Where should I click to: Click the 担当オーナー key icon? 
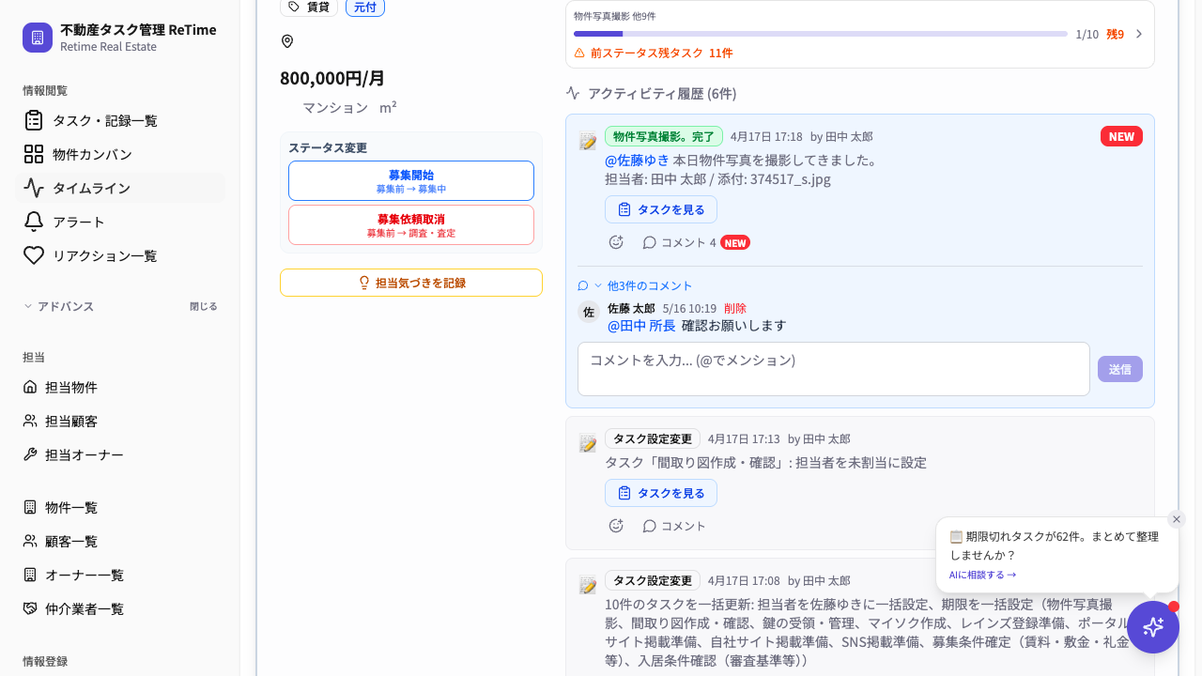coord(30,454)
